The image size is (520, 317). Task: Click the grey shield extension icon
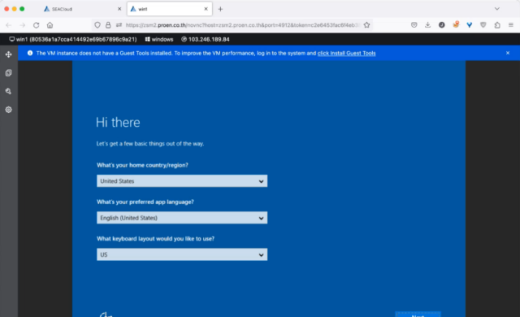click(483, 25)
